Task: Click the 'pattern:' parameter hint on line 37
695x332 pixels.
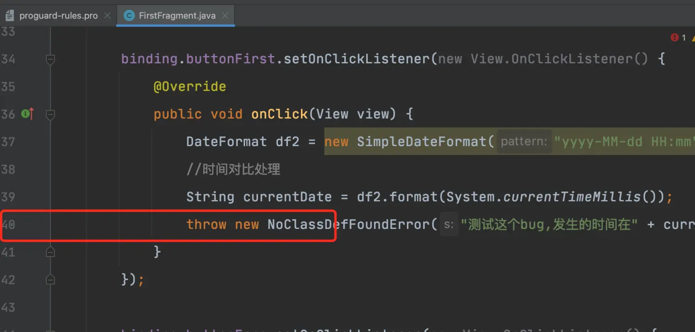Action: pos(525,141)
